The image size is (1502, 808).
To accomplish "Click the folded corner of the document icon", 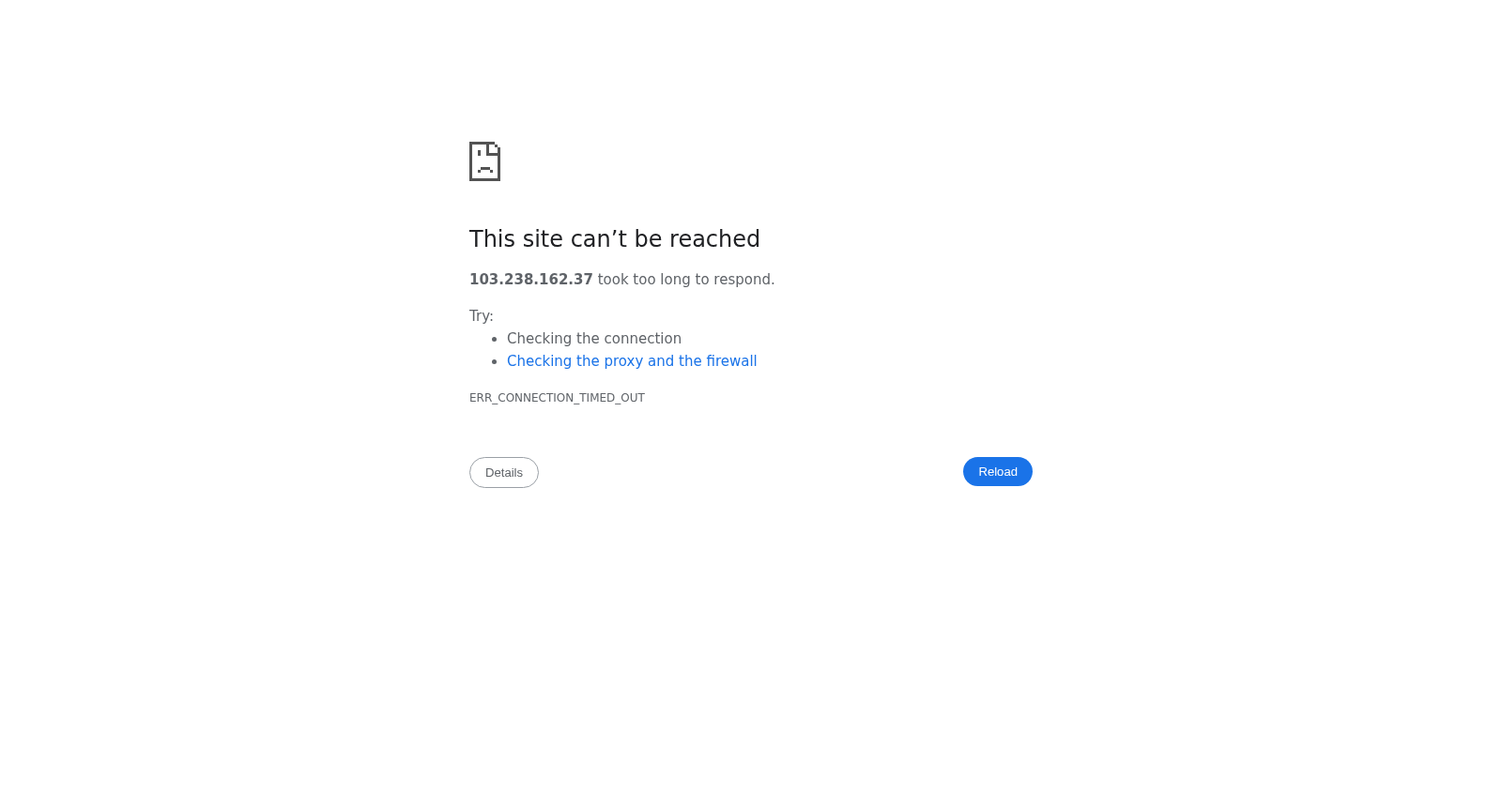I will pyautogui.click(x=494, y=147).
